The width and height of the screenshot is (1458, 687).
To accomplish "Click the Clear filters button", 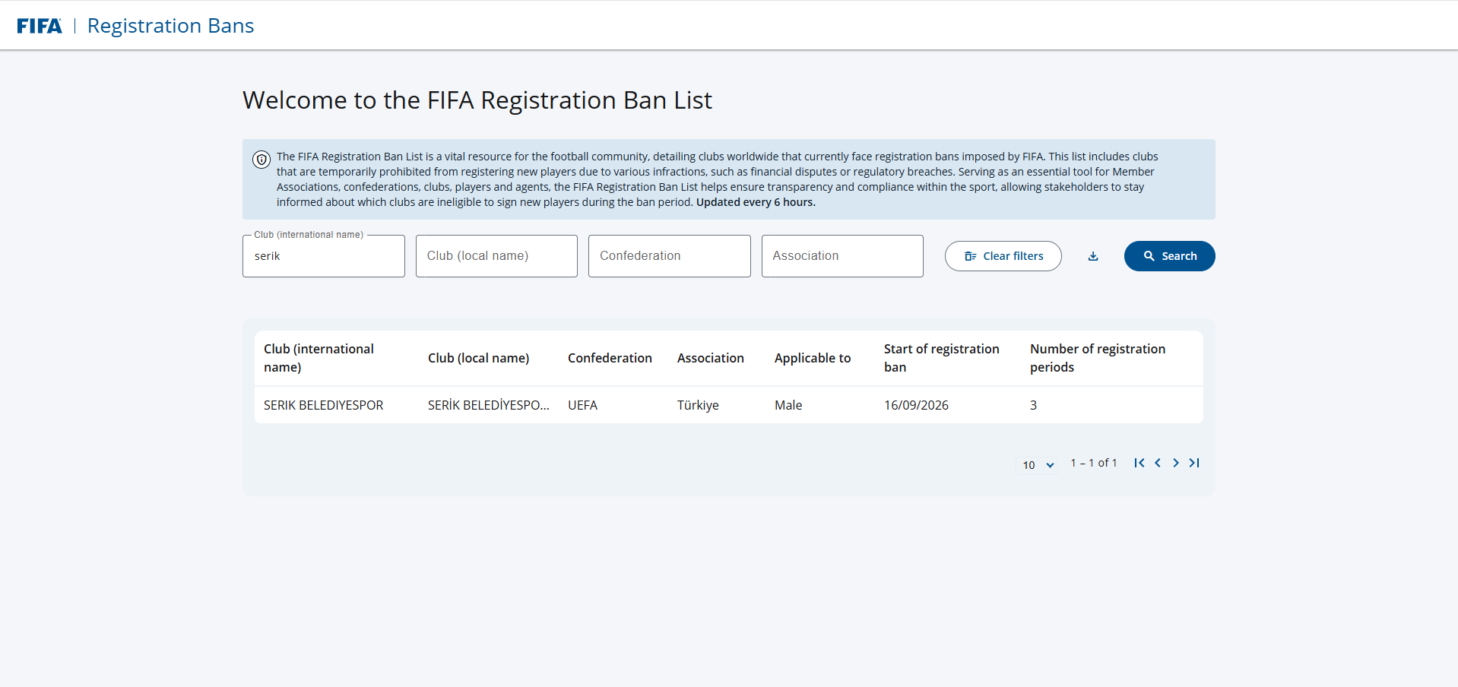I will pos(1003,256).
